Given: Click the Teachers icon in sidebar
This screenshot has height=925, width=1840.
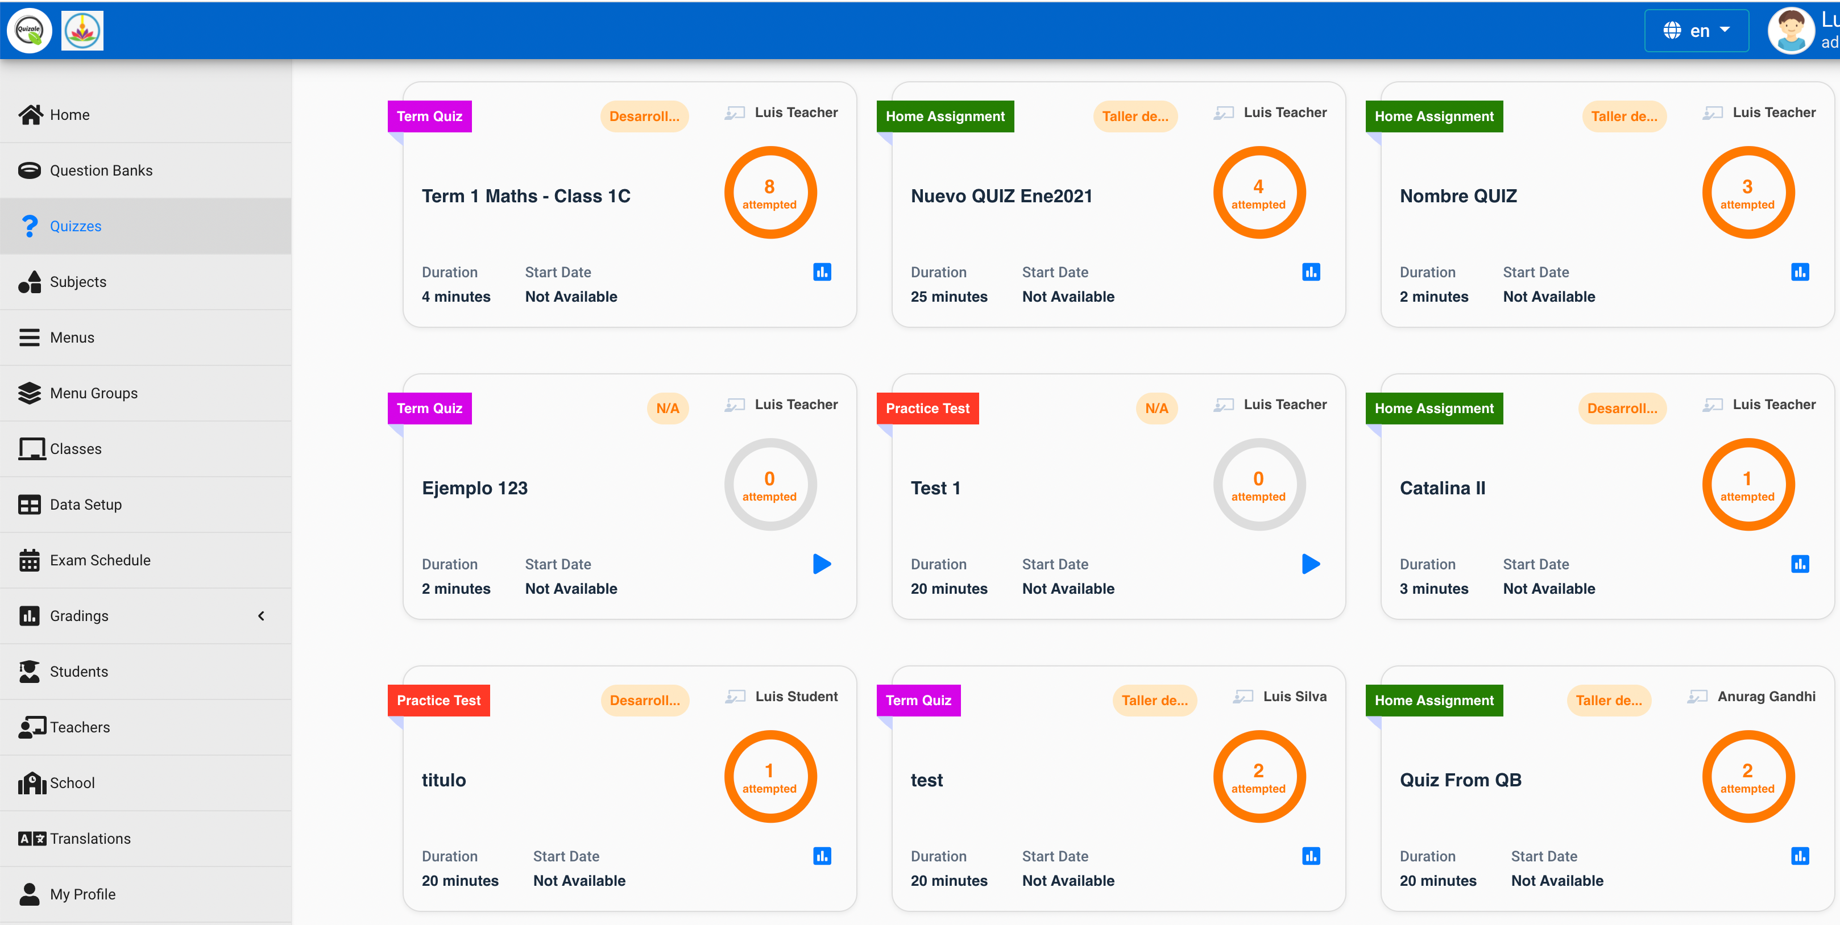Looking at the screenshot, I should click(31, 727).
